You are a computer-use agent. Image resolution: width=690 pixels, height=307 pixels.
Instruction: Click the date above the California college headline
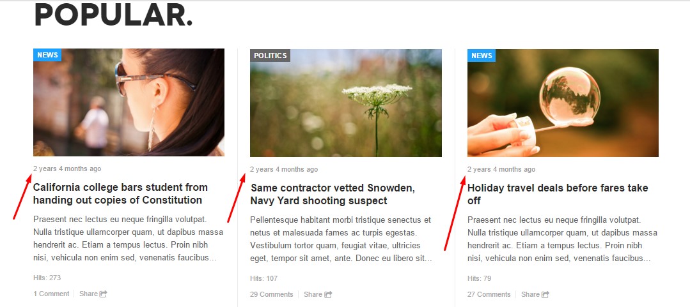[x=67, y=168]
